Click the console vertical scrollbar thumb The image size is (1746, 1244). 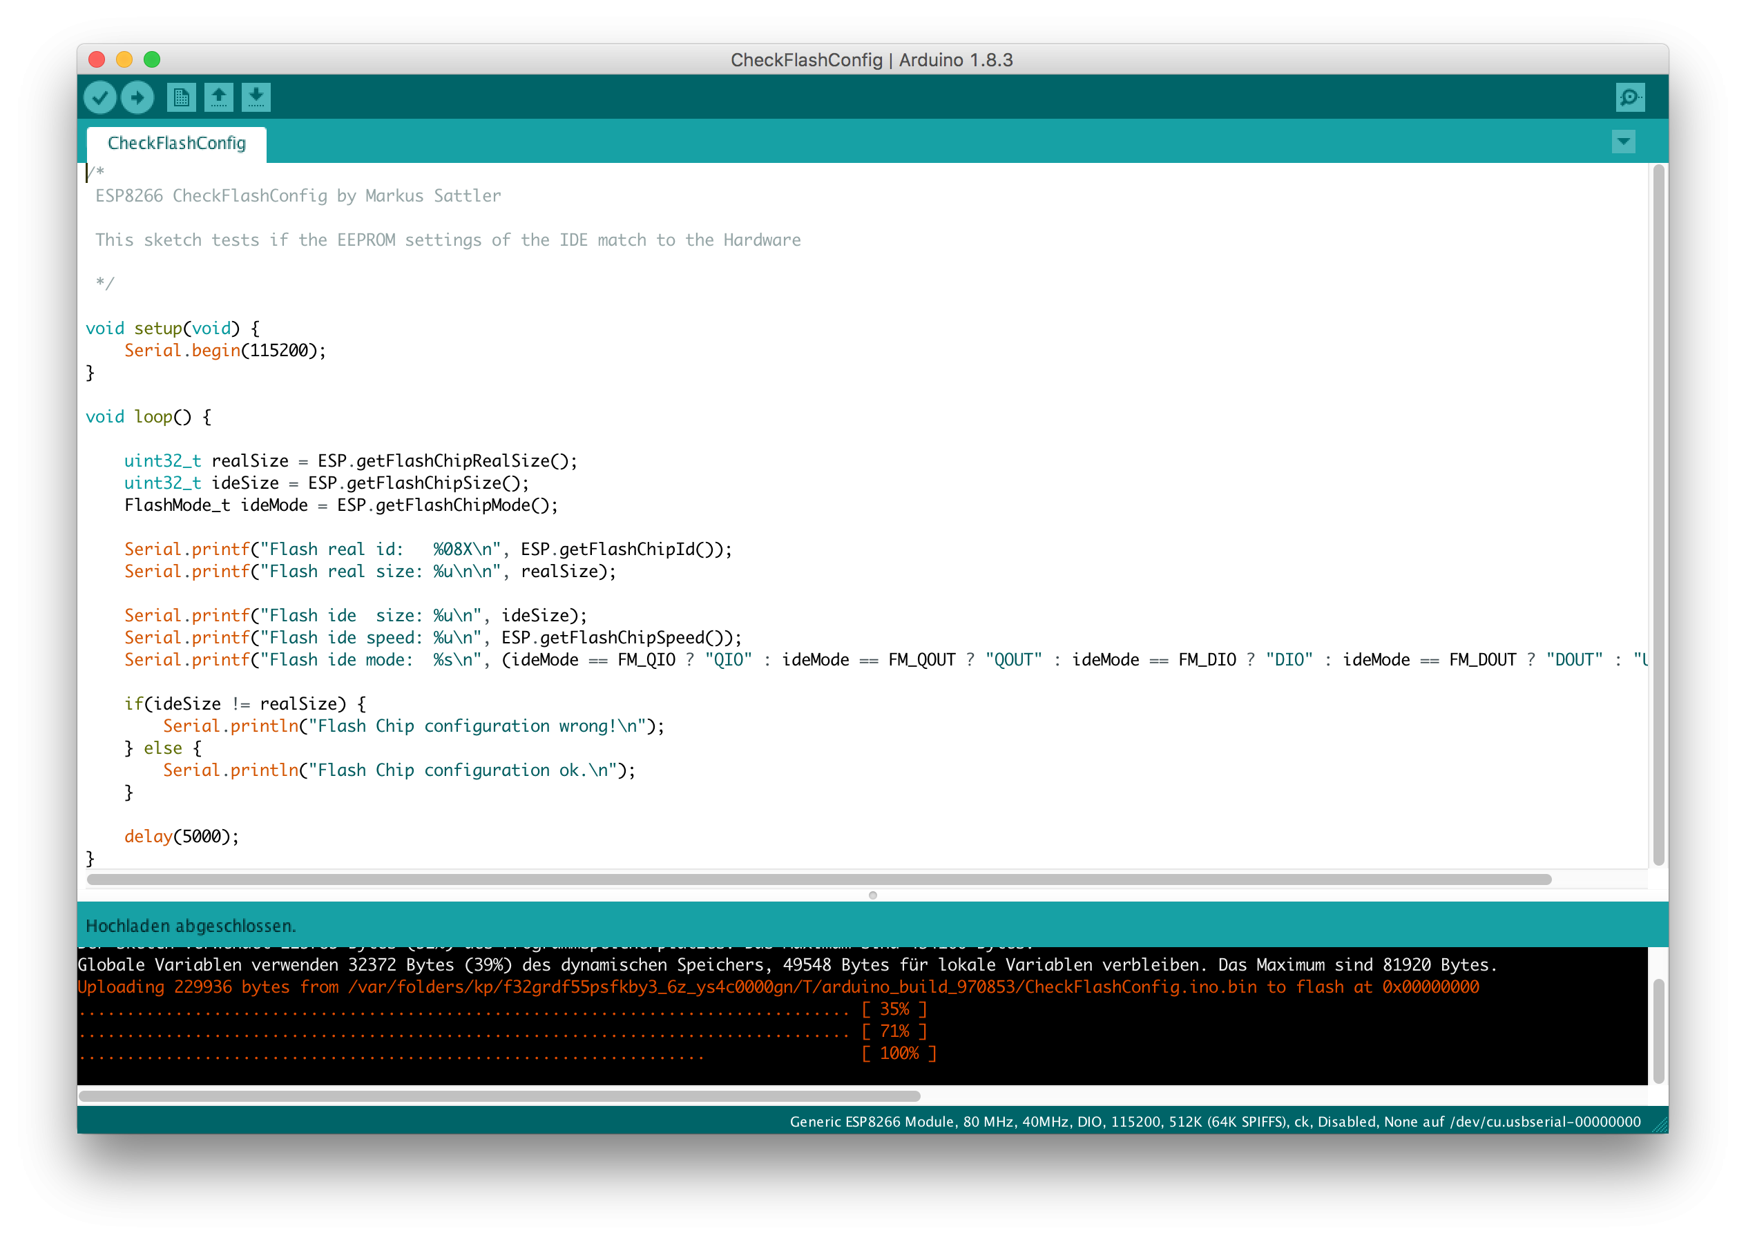click(1658, 1030)
